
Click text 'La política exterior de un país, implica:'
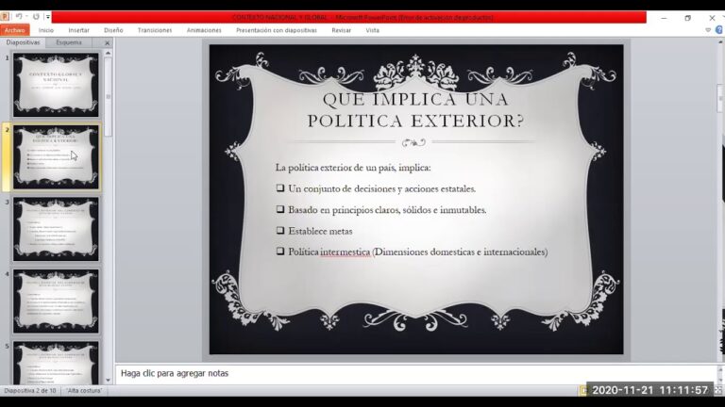[x=353, y=168]
